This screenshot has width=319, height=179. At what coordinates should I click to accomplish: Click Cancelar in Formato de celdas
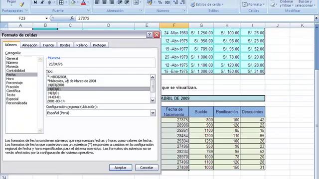[x=147, y=168]
